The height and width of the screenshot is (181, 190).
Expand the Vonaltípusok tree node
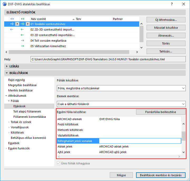coord(9,127)
